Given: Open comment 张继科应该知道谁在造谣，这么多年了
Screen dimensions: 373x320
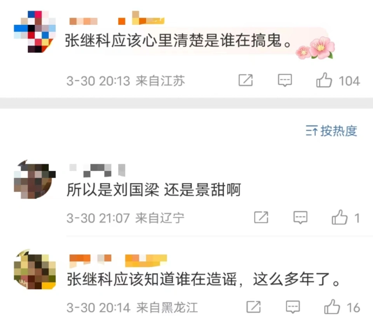Looking at the screenshot, I should (x=203, y=279).
